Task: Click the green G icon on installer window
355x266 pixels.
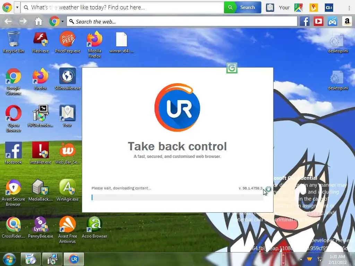Action: [232, 68]
